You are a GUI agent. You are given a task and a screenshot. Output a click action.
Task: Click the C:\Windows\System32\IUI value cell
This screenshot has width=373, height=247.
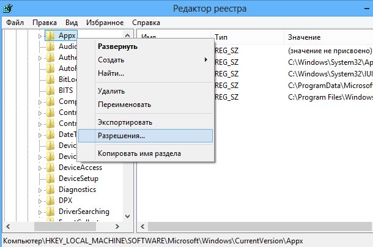click(330, 74)
